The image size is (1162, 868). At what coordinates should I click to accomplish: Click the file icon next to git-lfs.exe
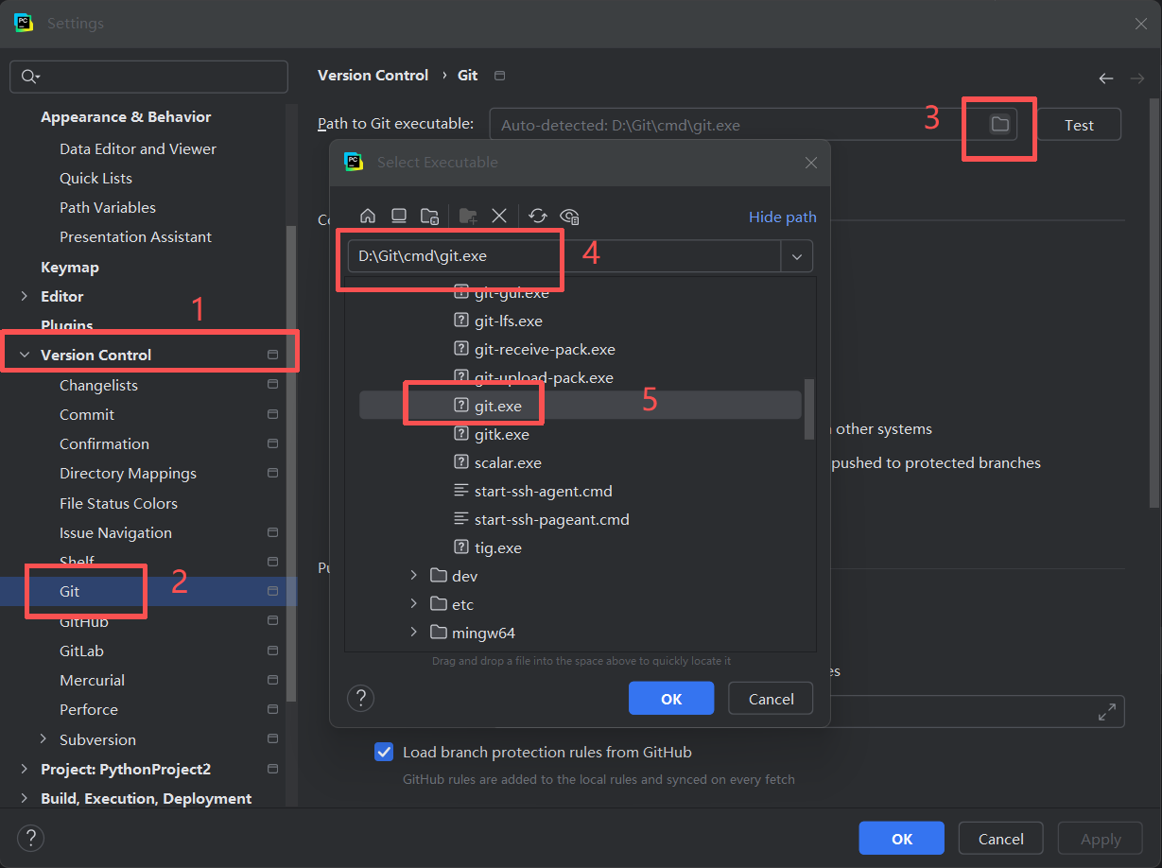click(x=461, y=321)
